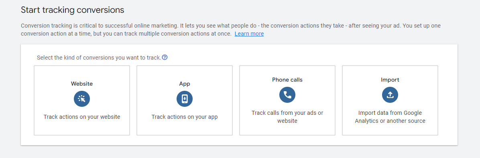Viewport: 480px width, 158px height.
Task: Click white panel margin beside the Import card
Action: [x=447, y=101]
